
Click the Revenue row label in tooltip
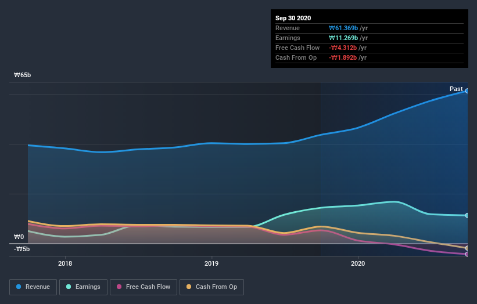click(288, 28)
